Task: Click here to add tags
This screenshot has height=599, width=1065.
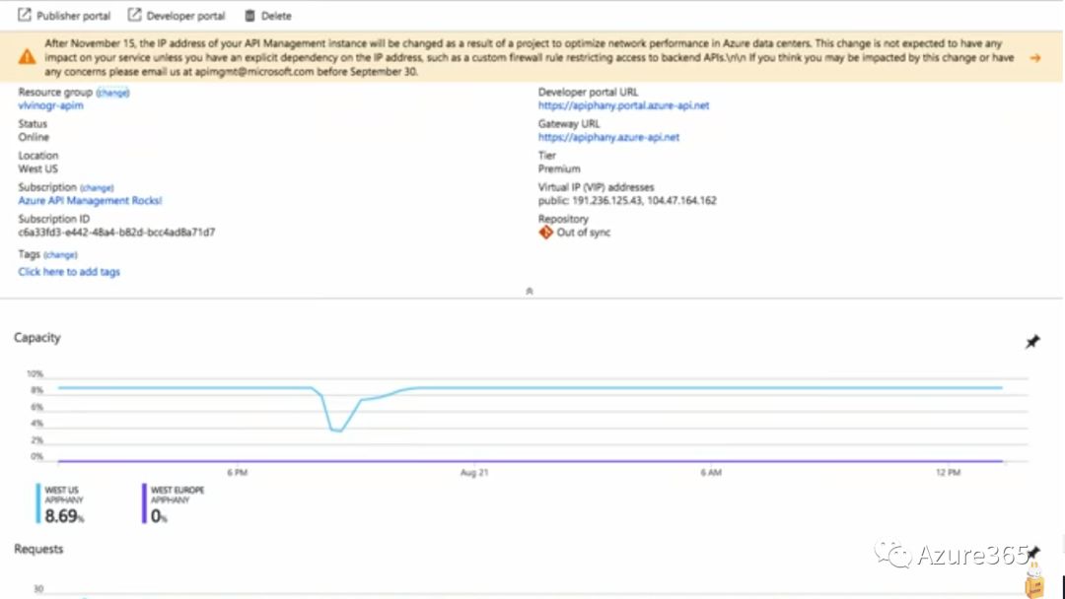Action: point(69,272)
